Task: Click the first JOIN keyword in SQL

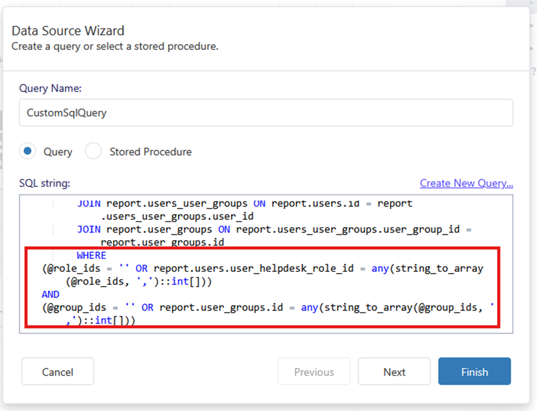Action: (x=89, y=203)
